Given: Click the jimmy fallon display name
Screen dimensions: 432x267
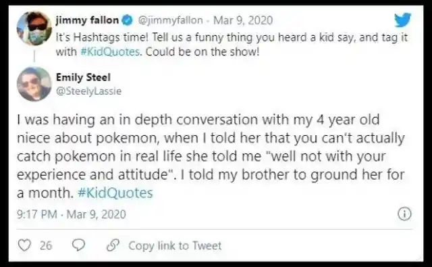Looking at the screenshot, I should (x=87, y=20).
